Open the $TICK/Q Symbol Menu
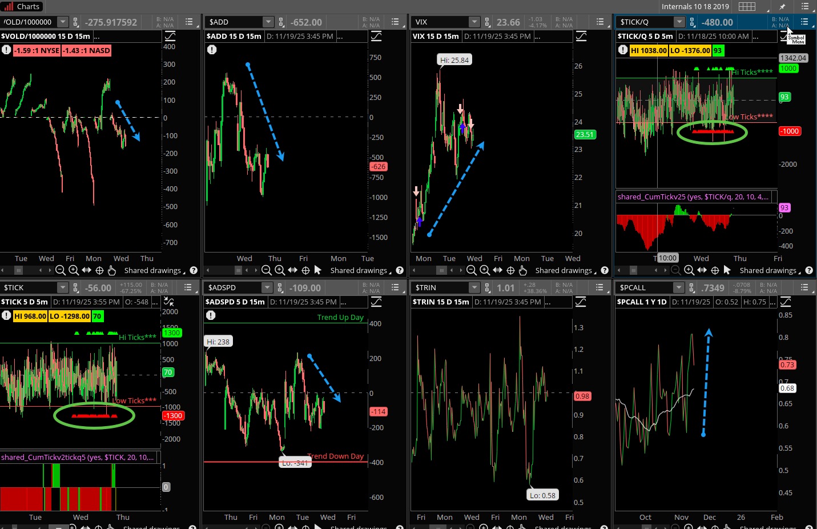The height and width of the screenshot is (529, 817). [804, 22]
